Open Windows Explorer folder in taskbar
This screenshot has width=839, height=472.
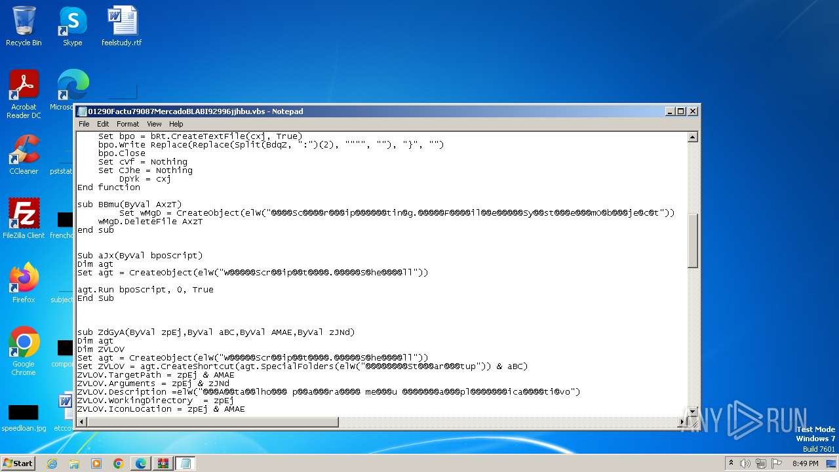(x=74, y=463)
